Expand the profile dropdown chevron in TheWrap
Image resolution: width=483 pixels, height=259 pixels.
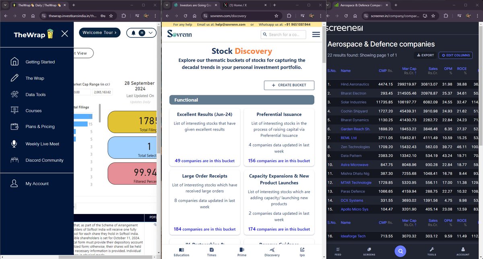point(151,33)
